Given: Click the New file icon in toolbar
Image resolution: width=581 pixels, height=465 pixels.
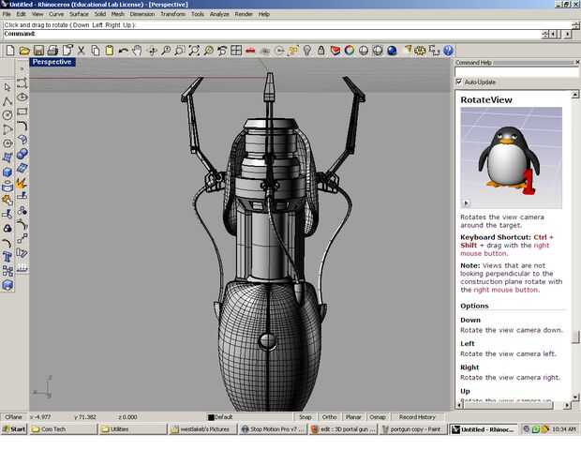Looking at the screenshot, I should [9, 50].
